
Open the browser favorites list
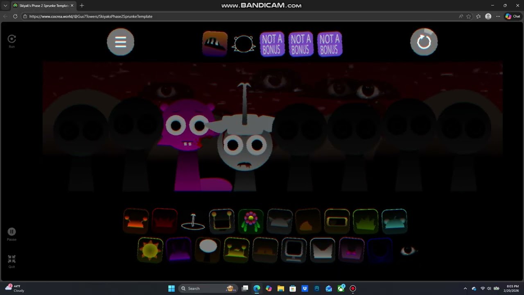point(479,16)
